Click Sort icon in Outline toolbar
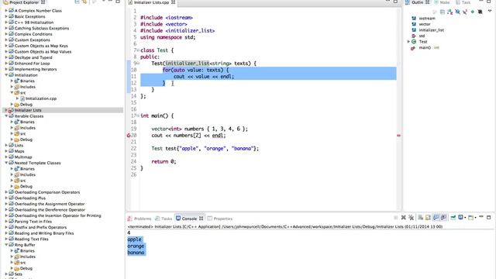 point(449,12)
